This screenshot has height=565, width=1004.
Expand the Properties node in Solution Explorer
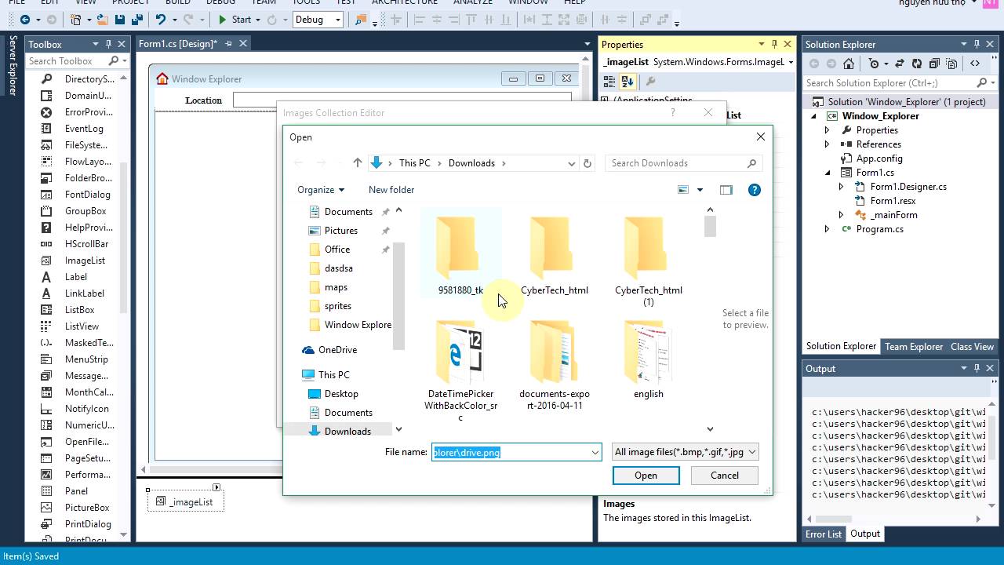click(827, 130)
